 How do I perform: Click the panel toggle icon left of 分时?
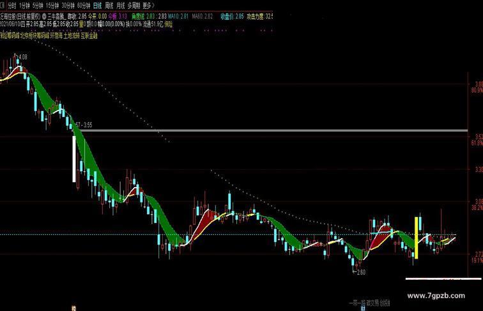coord(3,5)
